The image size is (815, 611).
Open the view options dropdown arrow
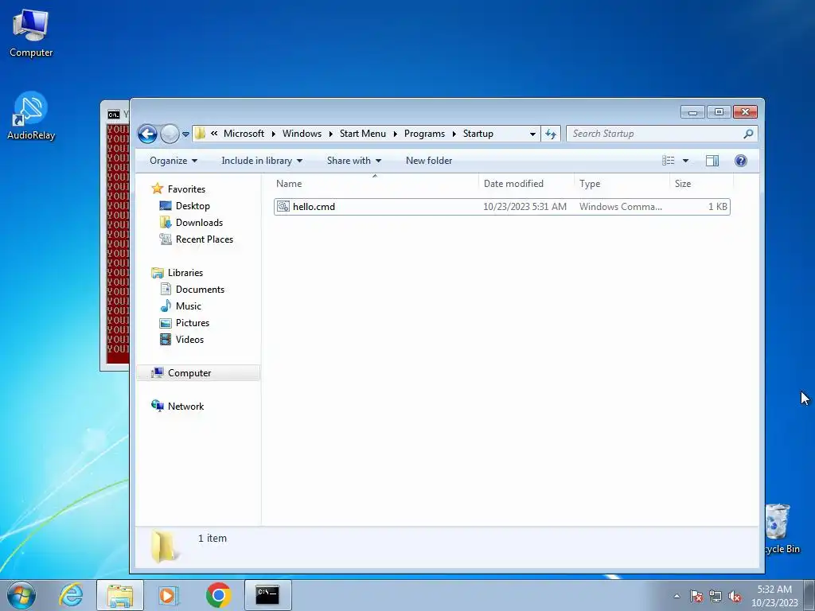685,161
